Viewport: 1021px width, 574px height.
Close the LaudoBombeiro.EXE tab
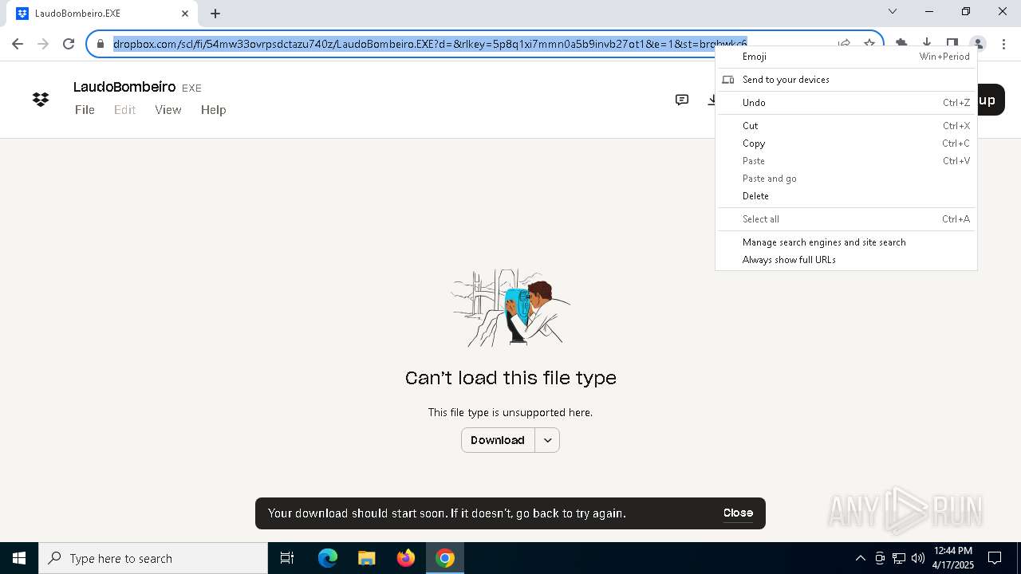tap(185, 14)
